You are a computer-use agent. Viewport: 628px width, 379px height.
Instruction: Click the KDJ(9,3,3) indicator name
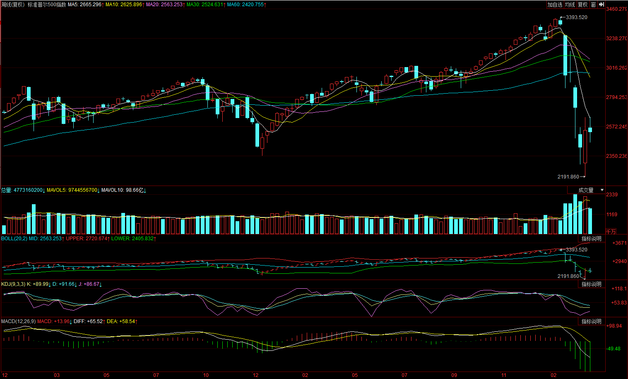13,284
